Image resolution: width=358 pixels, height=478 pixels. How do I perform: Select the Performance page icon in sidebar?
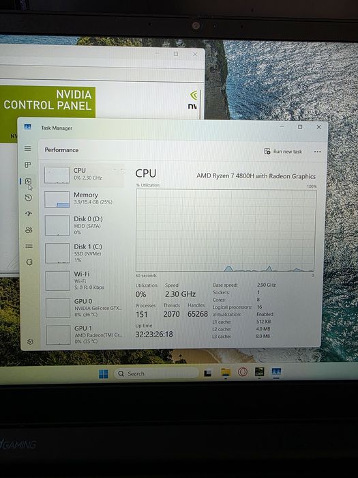29,182
